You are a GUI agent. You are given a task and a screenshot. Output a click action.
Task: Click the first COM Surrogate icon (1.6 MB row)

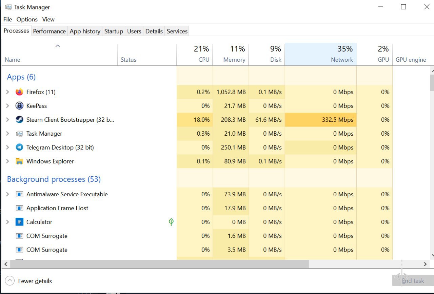click(x=19, y=236)
